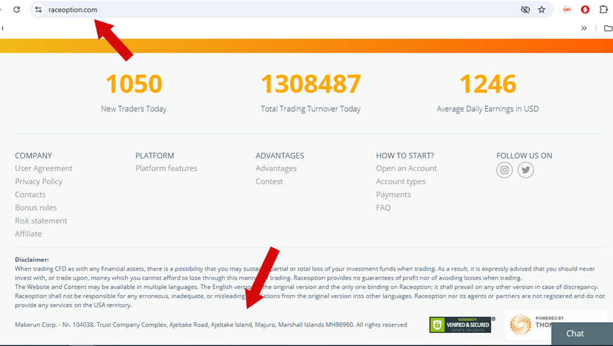Click the New Traders Today label
The height and width of the screenshot is (346, 613).
[x=133, y=109]
